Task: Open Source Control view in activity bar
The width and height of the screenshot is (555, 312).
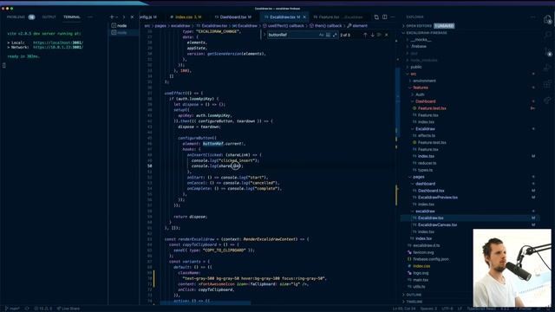Action: (548, 52)
